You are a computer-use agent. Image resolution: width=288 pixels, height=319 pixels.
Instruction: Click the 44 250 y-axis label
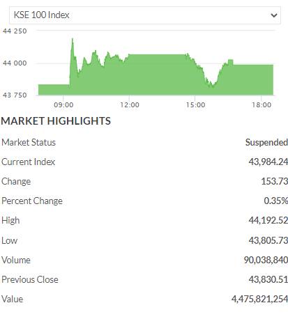tap(15, 31)
